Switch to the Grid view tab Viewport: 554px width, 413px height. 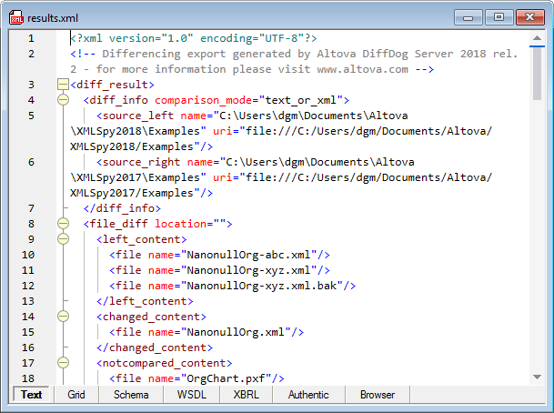(76, 395)
